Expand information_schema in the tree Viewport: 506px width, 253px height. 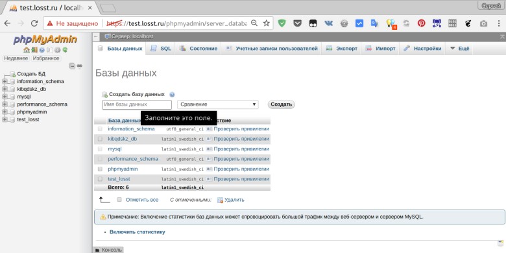coord(5,82)
